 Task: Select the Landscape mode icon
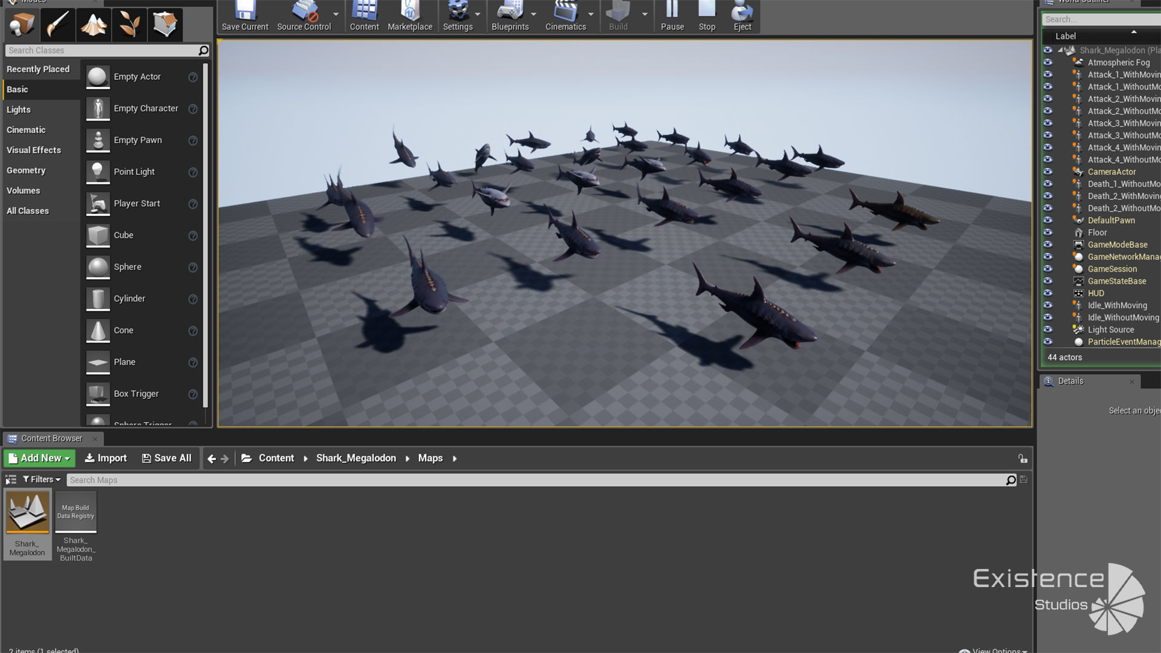[93, 25]
